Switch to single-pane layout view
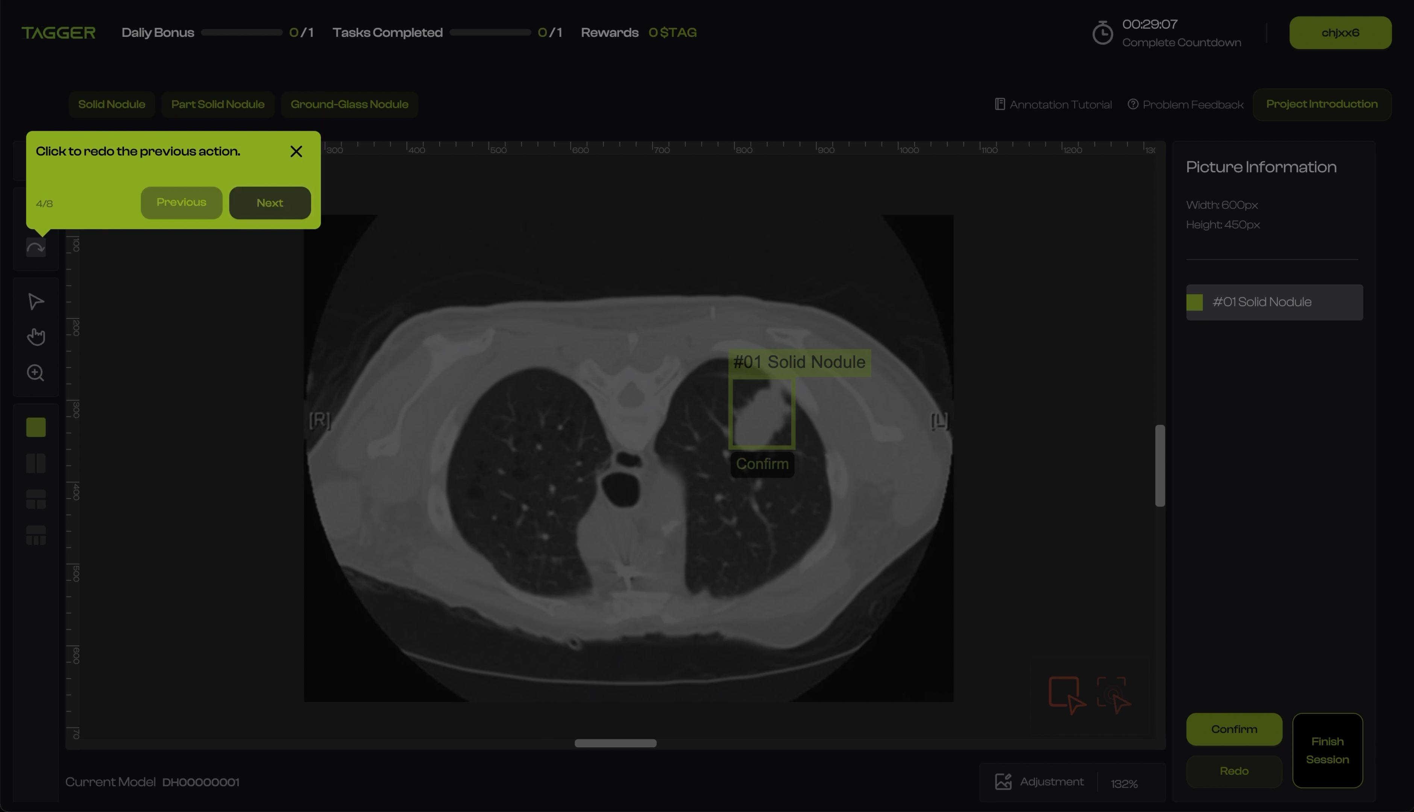Image resolution: width=1414 pixels, height=812 pixels. pos(36,427)
